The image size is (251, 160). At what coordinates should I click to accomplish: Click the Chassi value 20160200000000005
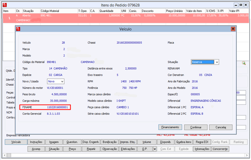(x=129, y=42)
